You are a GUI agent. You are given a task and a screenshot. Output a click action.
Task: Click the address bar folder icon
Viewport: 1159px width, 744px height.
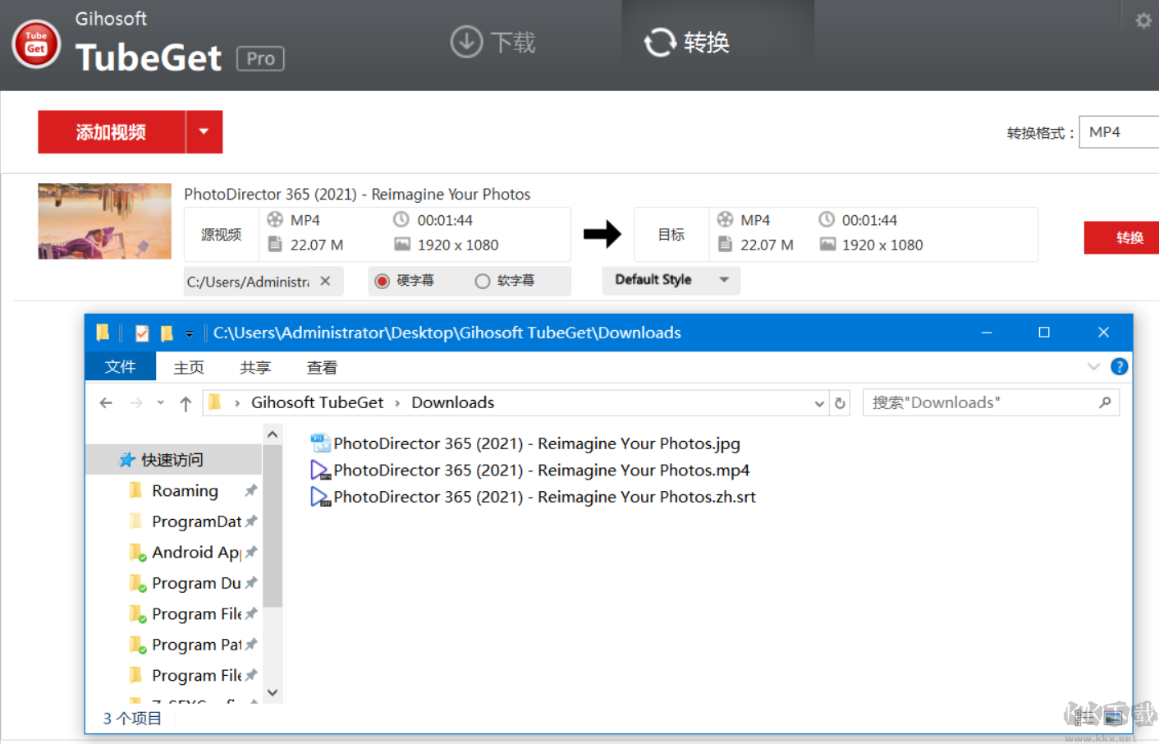pyautogui.click(x=215, y=402)
